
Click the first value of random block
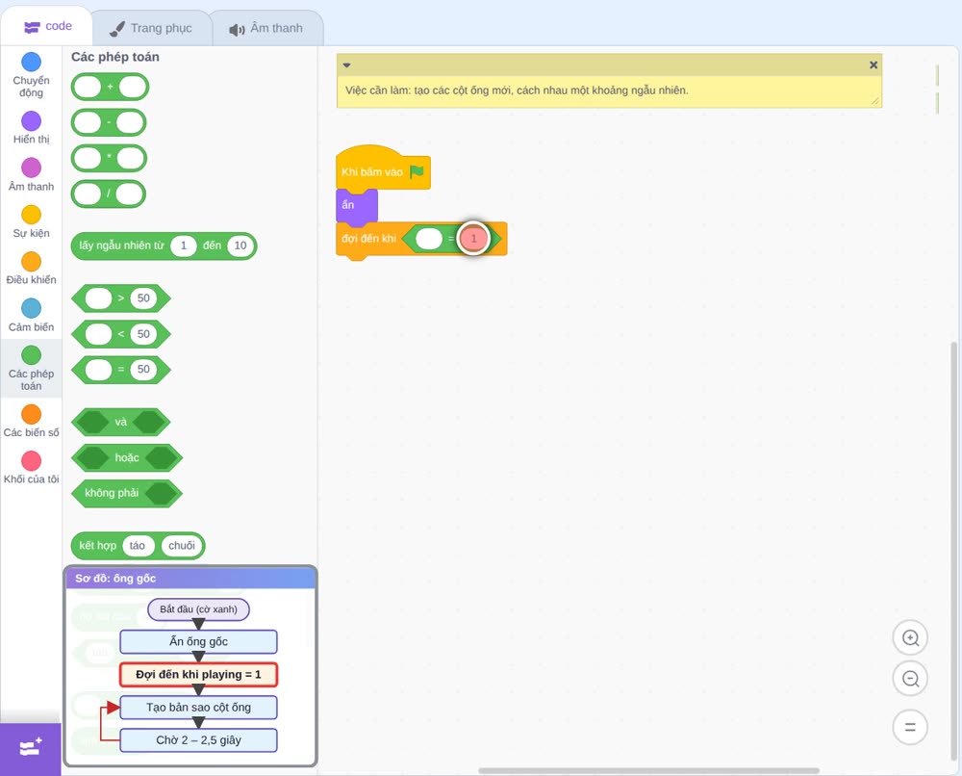[183, 246]
